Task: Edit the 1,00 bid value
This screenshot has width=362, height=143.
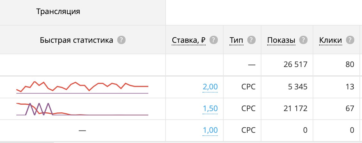Action: 210,130
